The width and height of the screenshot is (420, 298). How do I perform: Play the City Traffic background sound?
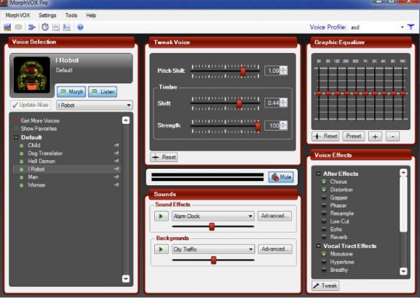pos(161,249)
